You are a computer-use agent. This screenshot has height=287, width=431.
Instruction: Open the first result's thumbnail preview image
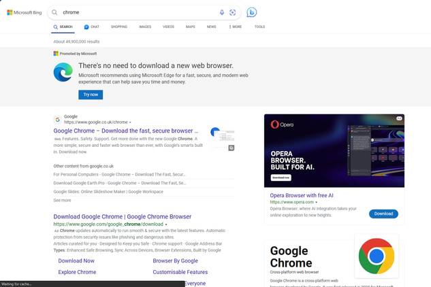coord(222,139)
